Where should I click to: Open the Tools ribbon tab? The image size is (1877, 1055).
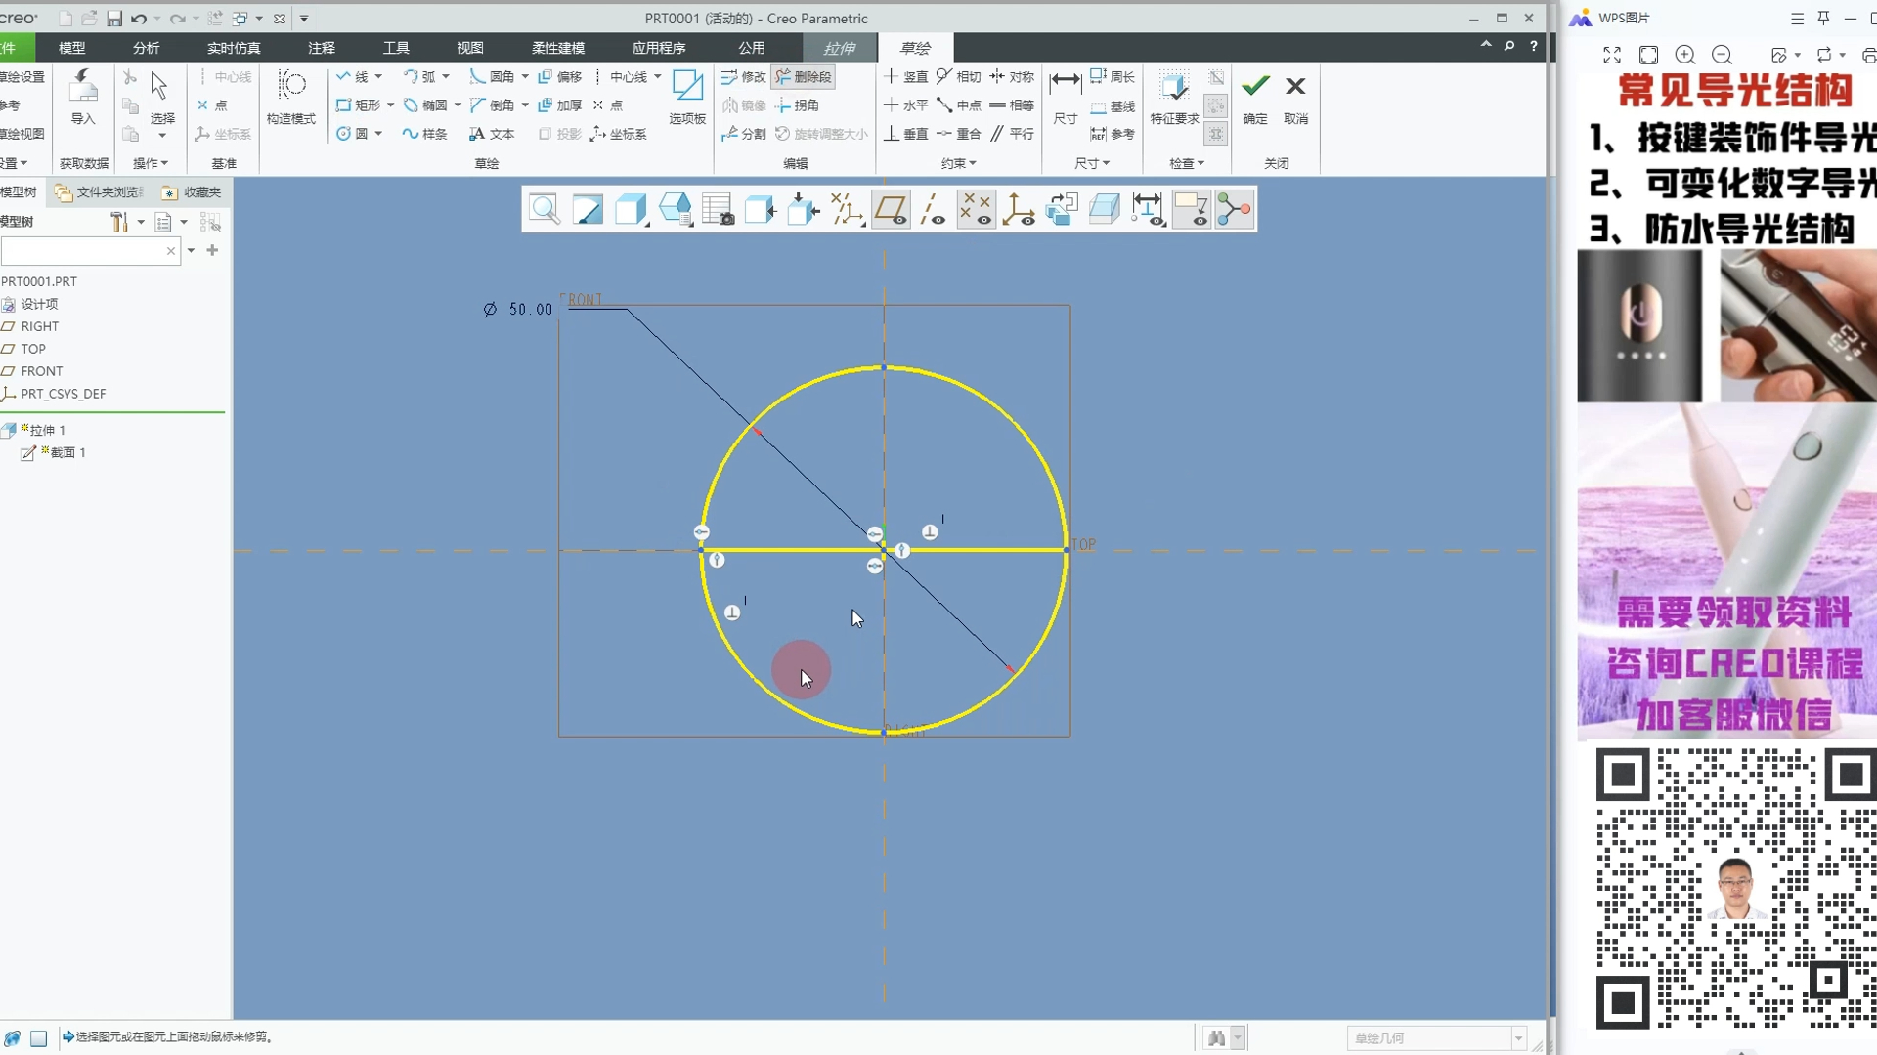click(396, 48)
